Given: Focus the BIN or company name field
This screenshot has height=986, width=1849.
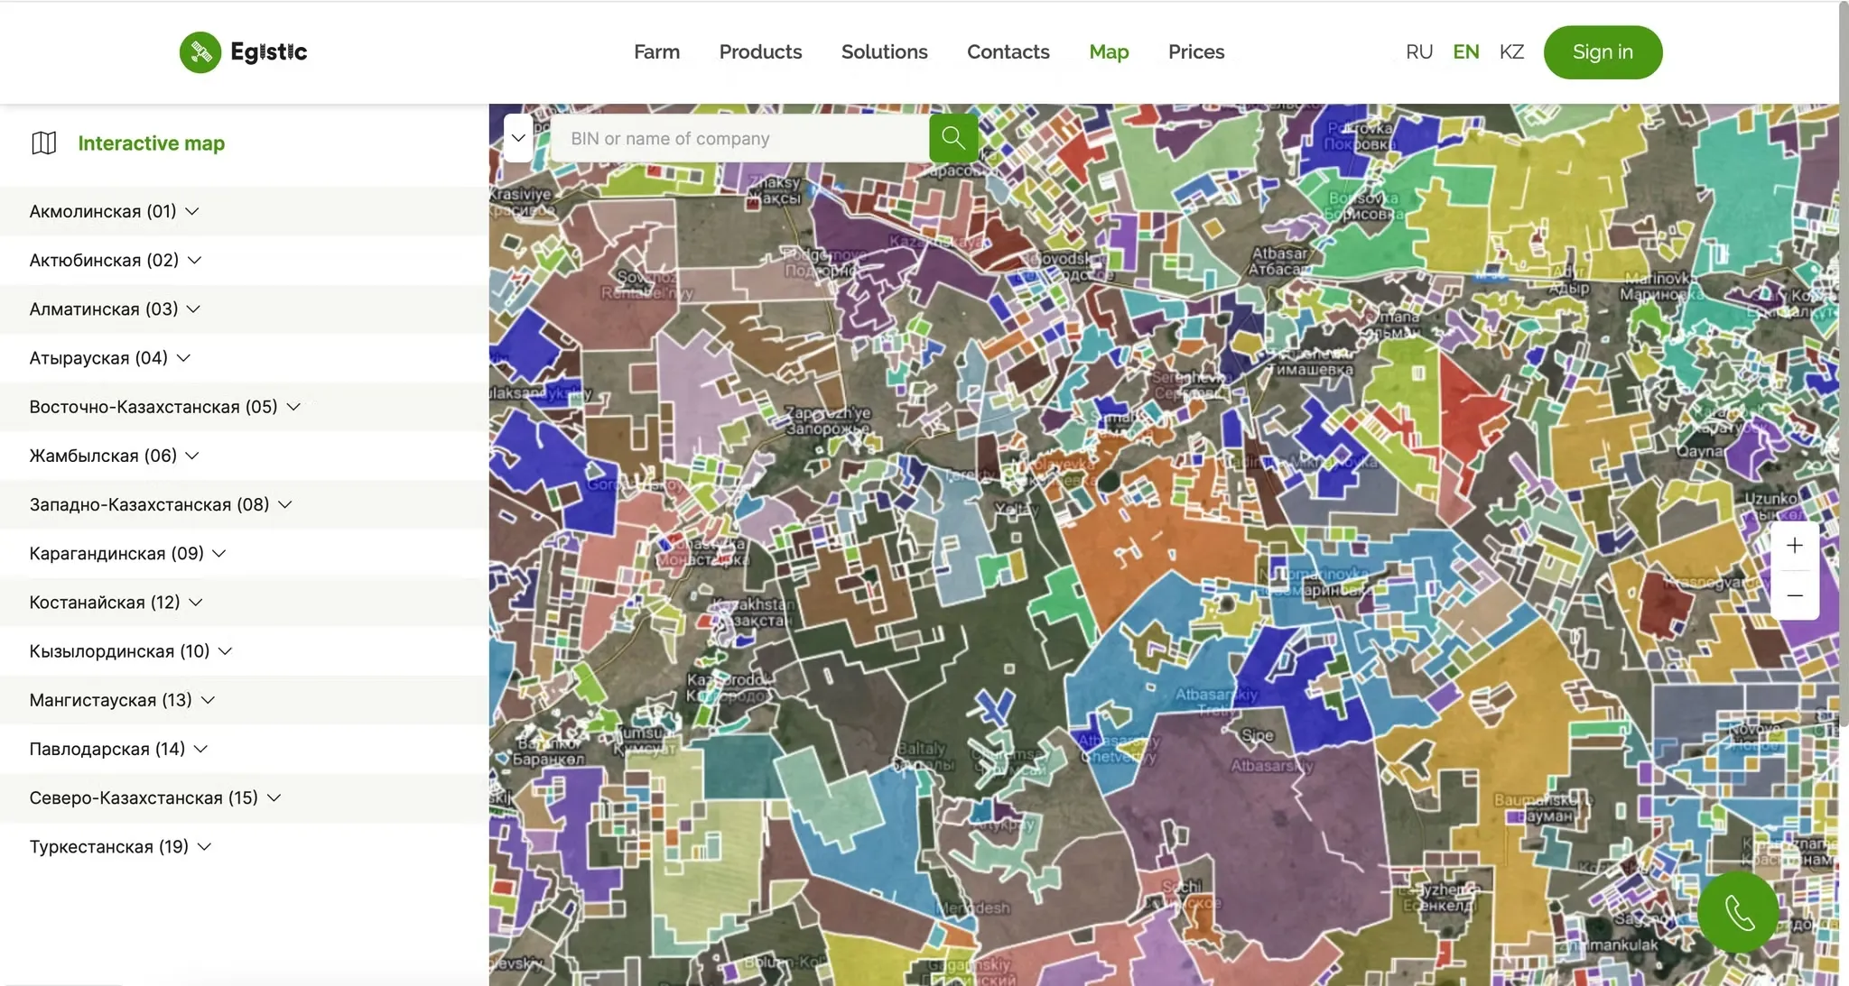Looking at the screenshot, I should coord(739,138).
